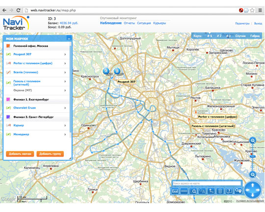Screen dimensions: 265x212
Task: Click the red blocked-content icon in address bar
Action: click(x=241, y=10)
